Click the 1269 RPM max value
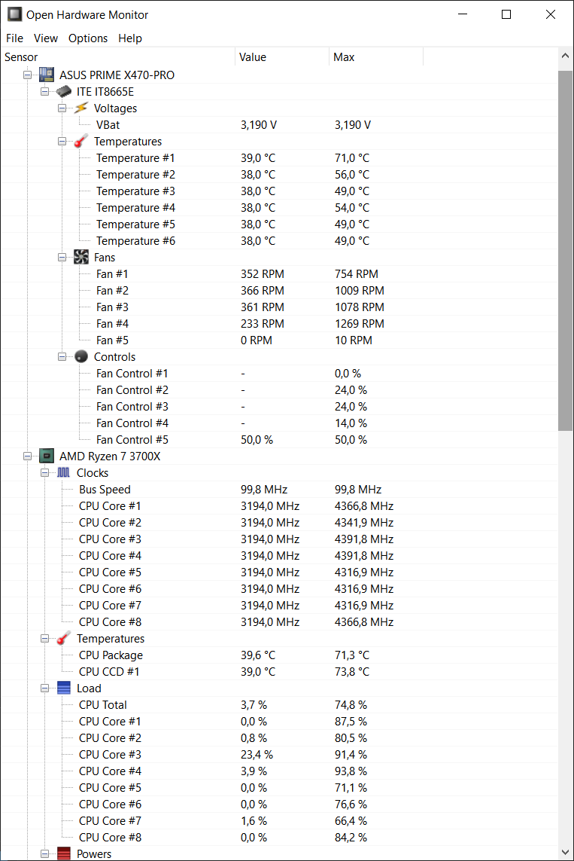The width and height of the screenshot is (574, 861). click(x=359, y=323)
